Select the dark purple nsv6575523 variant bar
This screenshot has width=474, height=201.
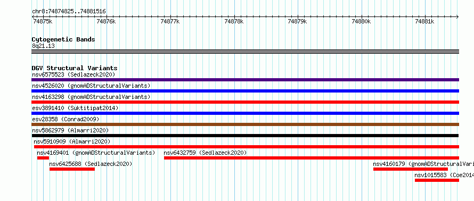tap(245, 80)
